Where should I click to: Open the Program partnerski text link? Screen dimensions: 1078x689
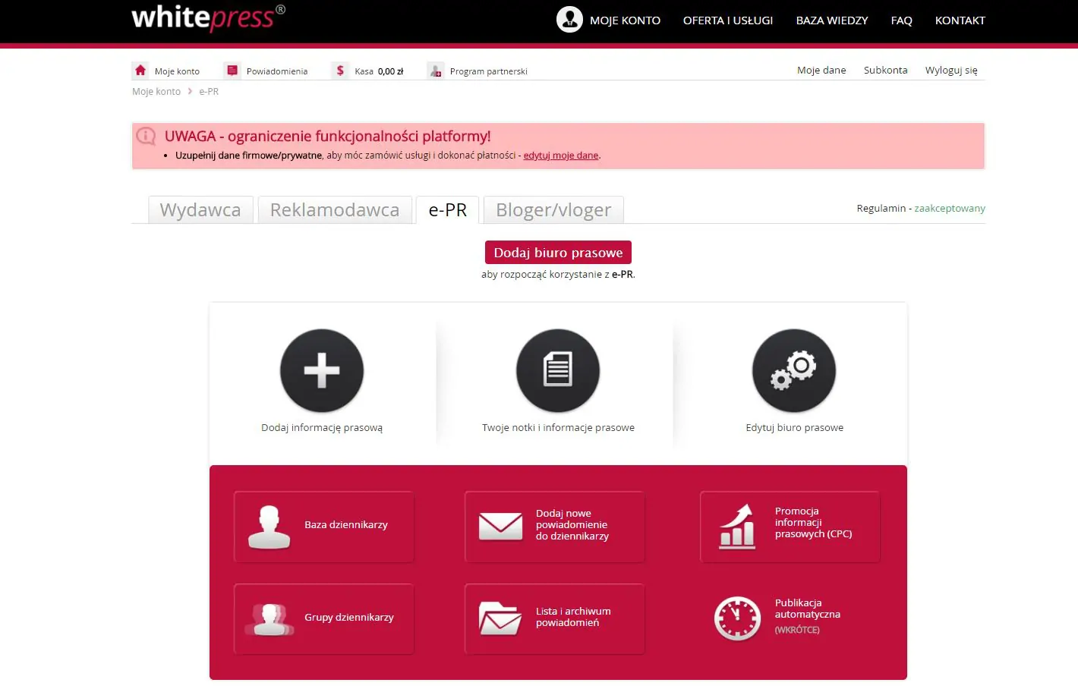[x=489, y=71]
